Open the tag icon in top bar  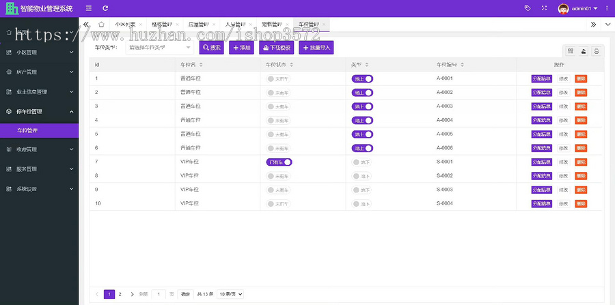[x=528, y=8]
